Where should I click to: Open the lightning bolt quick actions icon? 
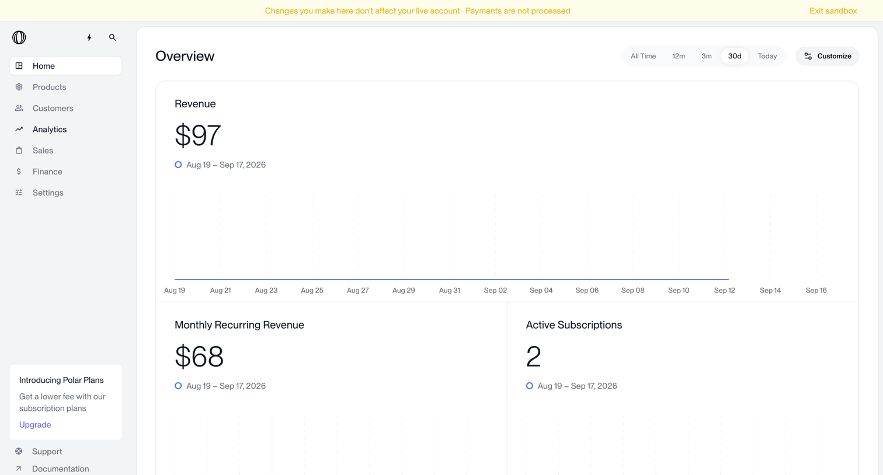pos(89,37)
